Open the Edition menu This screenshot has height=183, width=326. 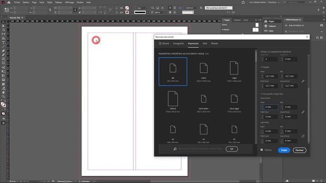click(x=26, y=3)
